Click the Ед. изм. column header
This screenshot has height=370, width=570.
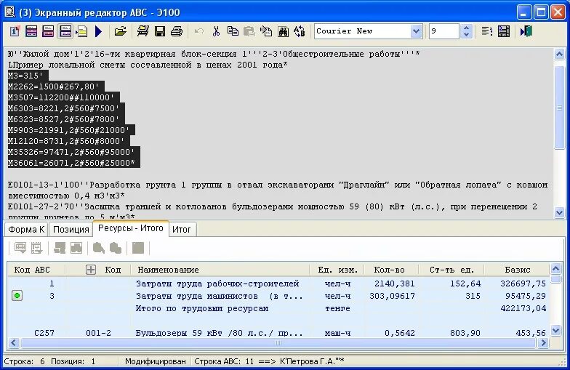pyautogui.click(x=337, y=270)
